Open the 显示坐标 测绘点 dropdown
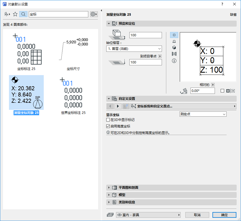241x221 pixels. click(203, 114)
